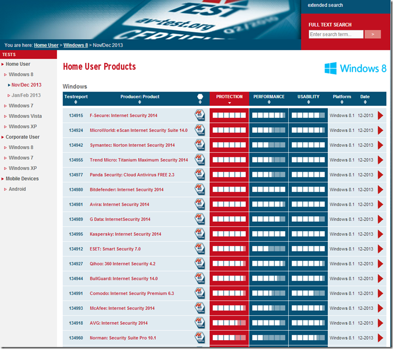Open Norman: Security Suite Pro 10.1 report
The image size is (393, 349).
pos(123,338)
